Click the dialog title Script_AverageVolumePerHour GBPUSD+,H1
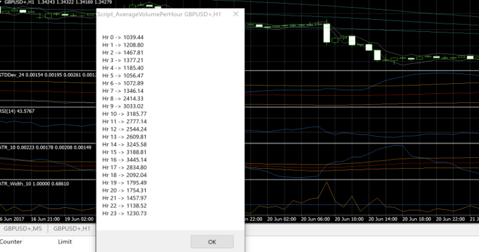 159,14
